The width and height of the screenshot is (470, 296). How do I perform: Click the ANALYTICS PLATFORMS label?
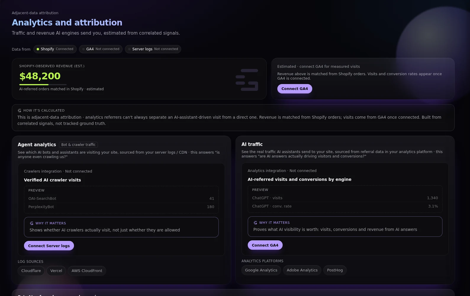262,261
